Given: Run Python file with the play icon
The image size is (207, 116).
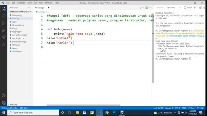Looking at the screenshot, I should (x=140, y=8).
